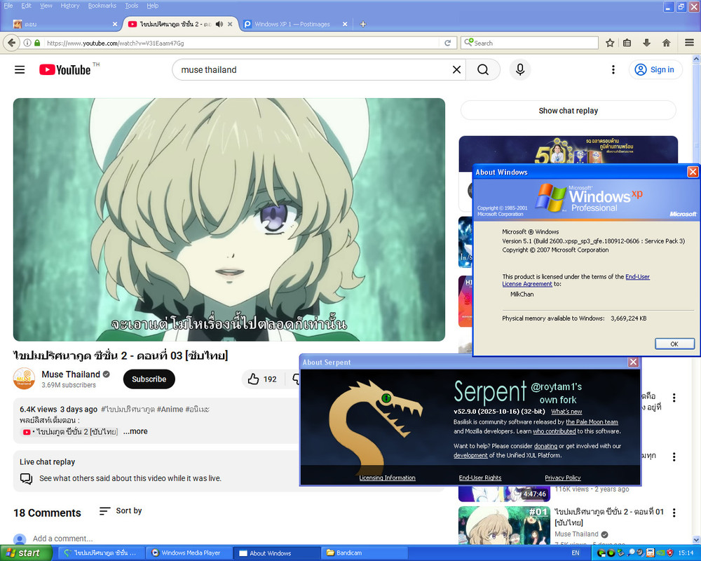This screenshot has height=561, width=701.
Task: Click the Sign in button
Action: tap(655, 70)
